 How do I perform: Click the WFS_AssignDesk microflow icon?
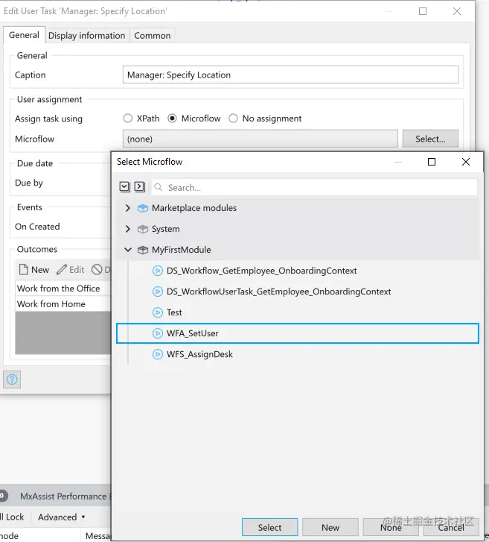tap(158, 354)
